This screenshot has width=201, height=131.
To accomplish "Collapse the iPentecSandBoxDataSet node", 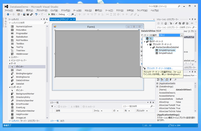I will pyautogui.click(x=151, y=47).
